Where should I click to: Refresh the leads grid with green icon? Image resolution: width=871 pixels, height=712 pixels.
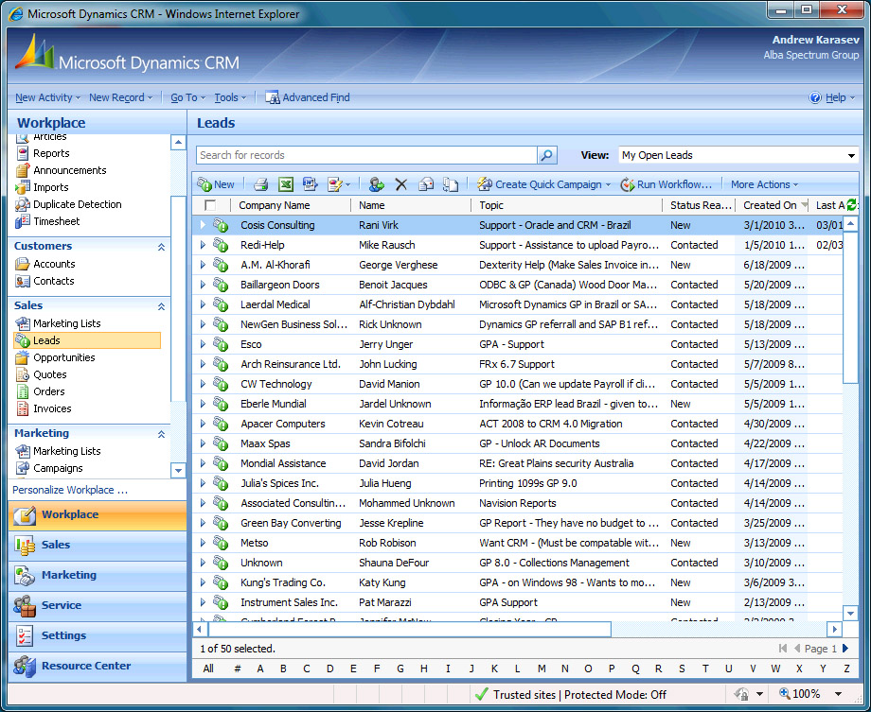coord(851,205)
